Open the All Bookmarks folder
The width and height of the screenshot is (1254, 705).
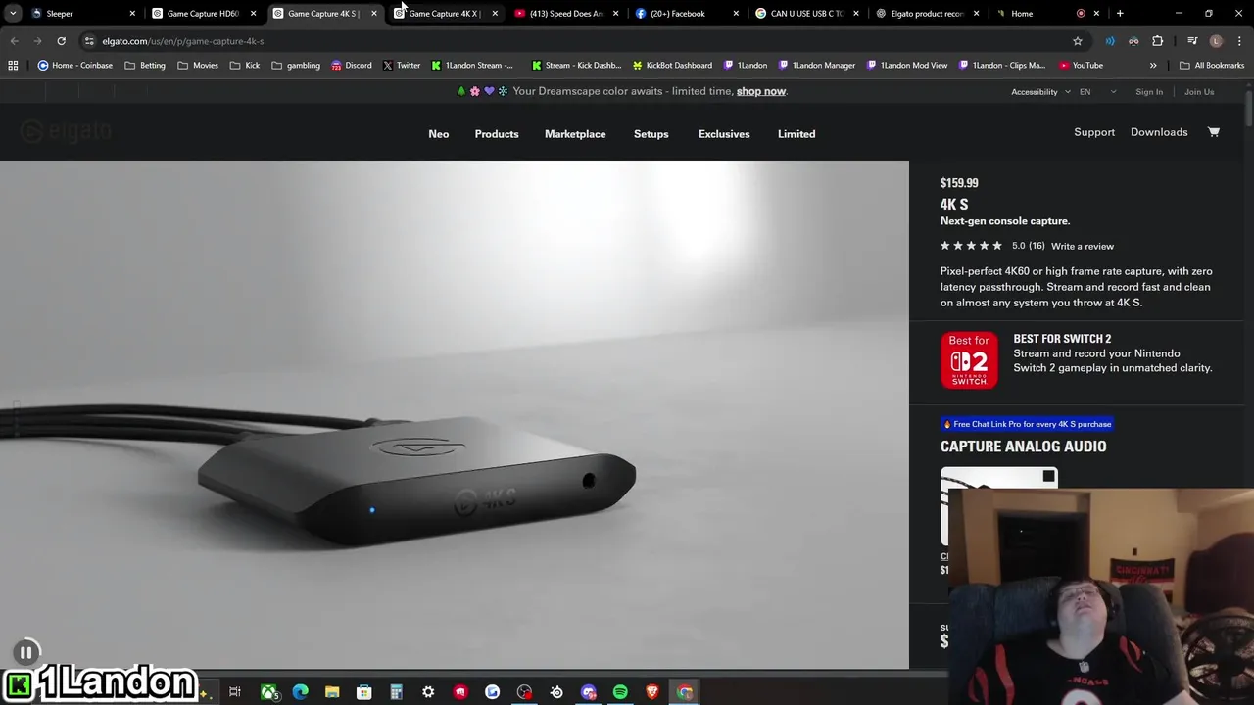tap(1212, 66)
